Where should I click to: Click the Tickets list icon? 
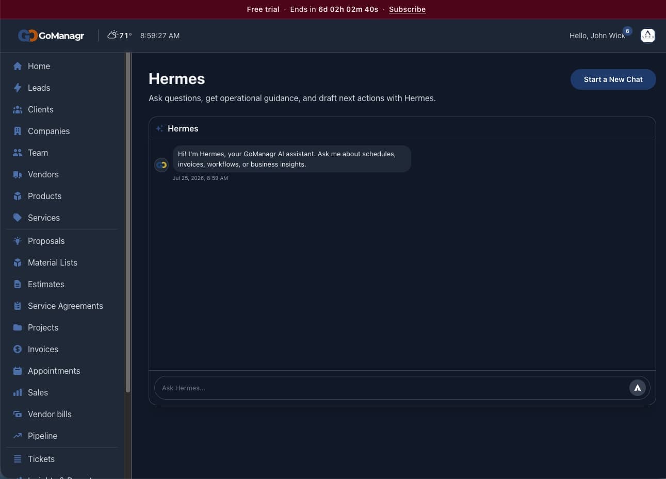(18, 459)
